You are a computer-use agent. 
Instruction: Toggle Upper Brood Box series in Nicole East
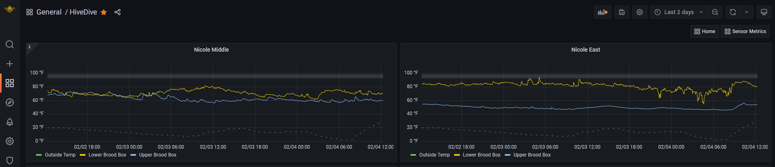532,155
